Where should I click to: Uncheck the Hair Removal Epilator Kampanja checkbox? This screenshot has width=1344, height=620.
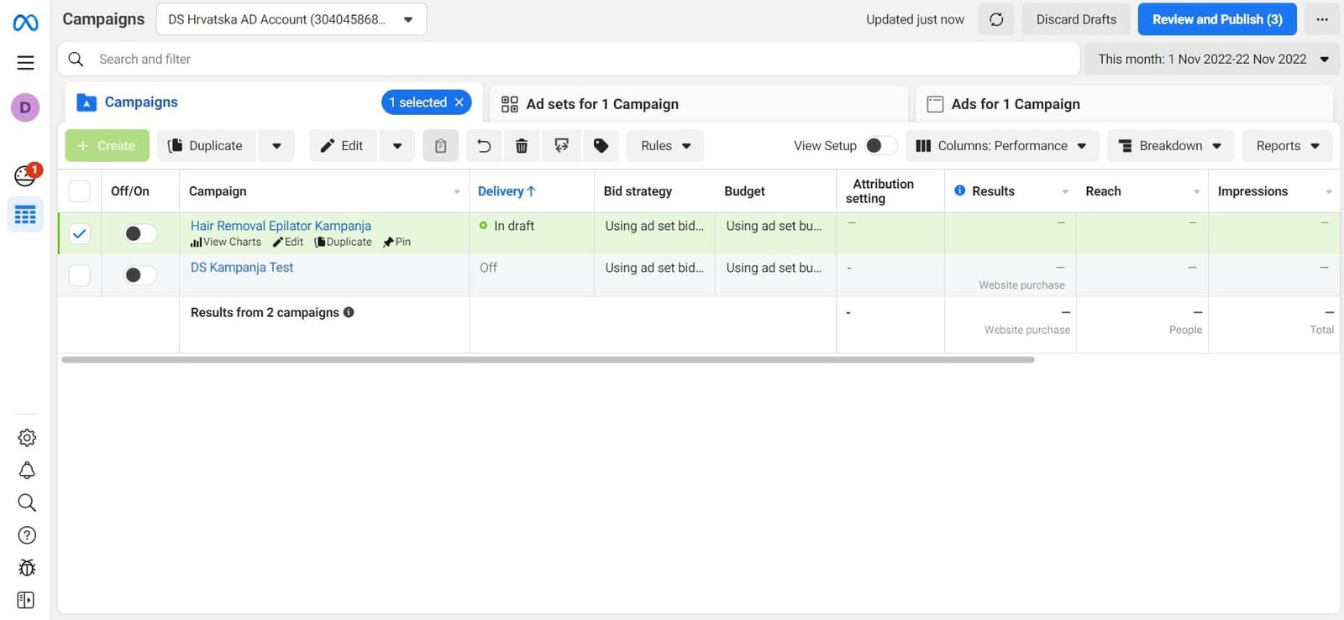coord(80,233)
